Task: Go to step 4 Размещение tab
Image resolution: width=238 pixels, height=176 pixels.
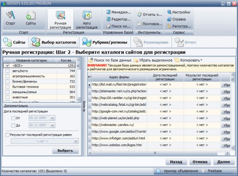Action: coord(151,42)
